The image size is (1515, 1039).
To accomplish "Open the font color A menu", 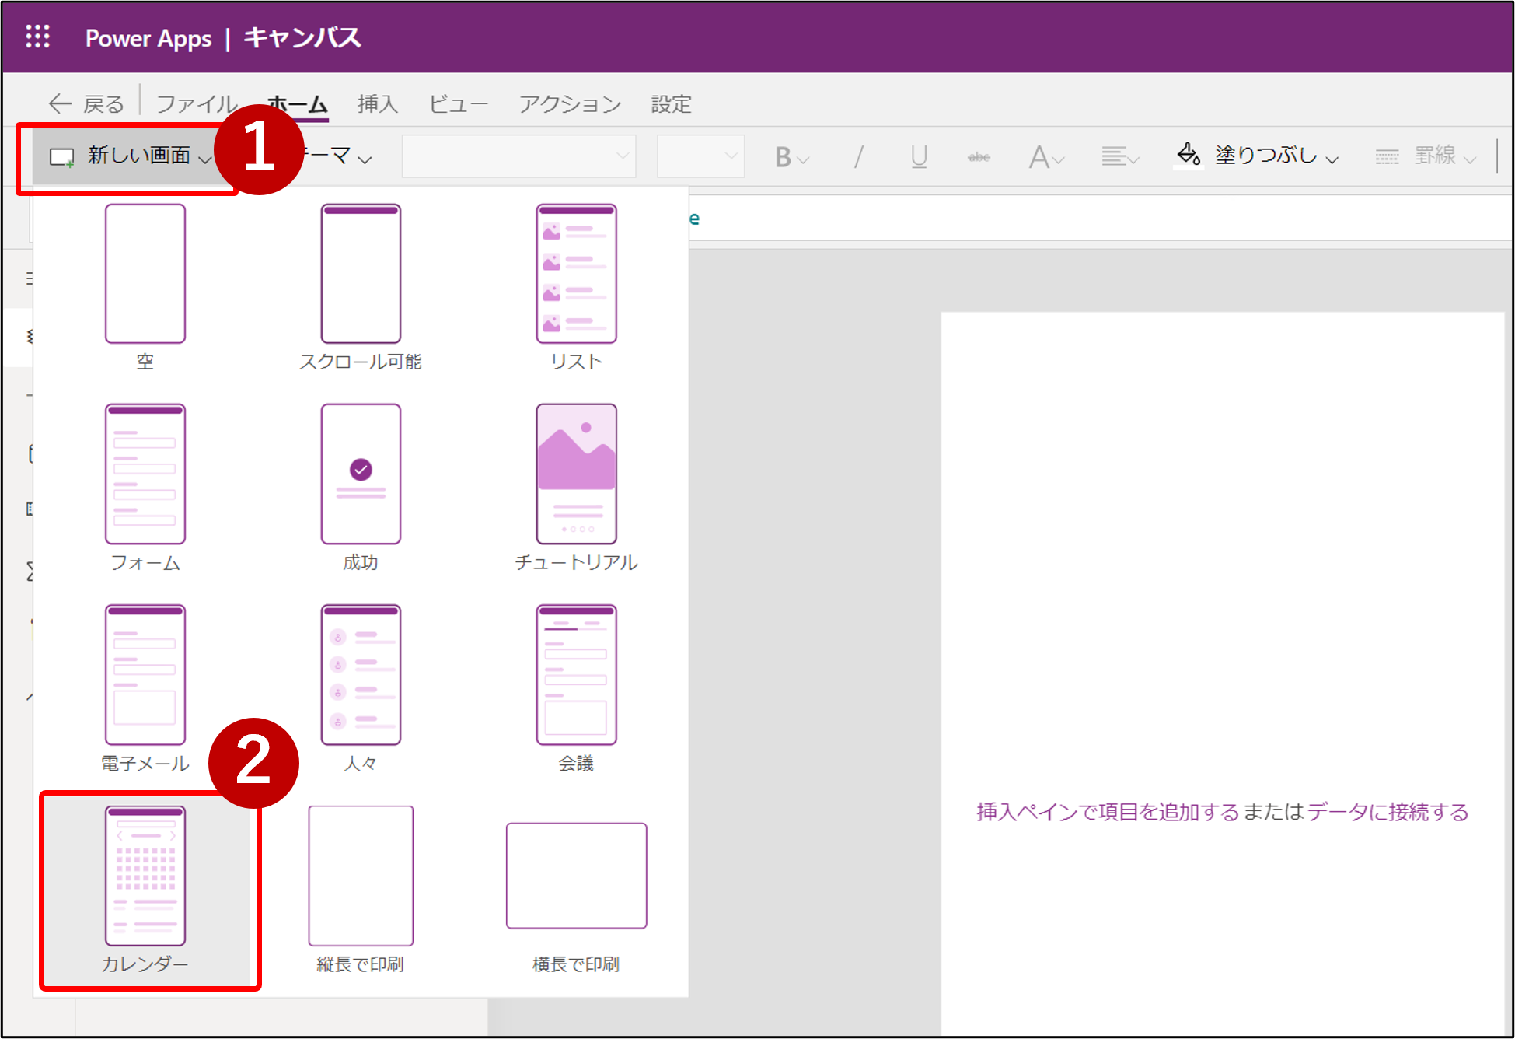I will 1045,157.
